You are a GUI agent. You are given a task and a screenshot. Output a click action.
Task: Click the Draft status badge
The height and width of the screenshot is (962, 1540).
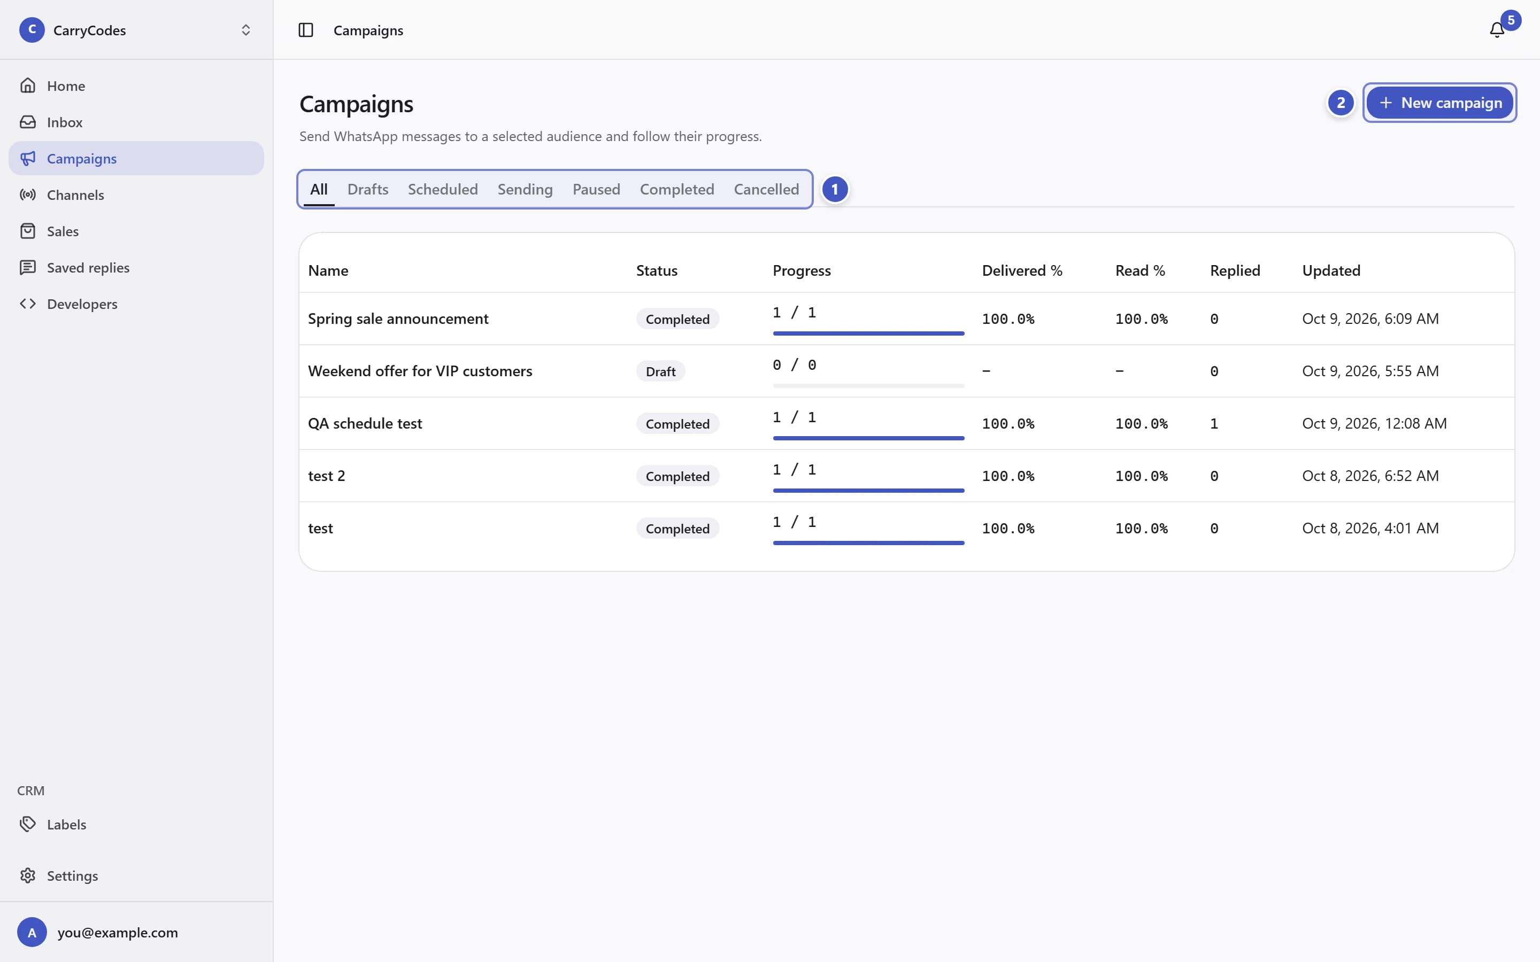coord(660,371)
